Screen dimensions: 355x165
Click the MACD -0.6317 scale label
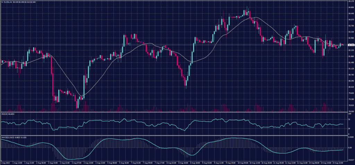350,159
